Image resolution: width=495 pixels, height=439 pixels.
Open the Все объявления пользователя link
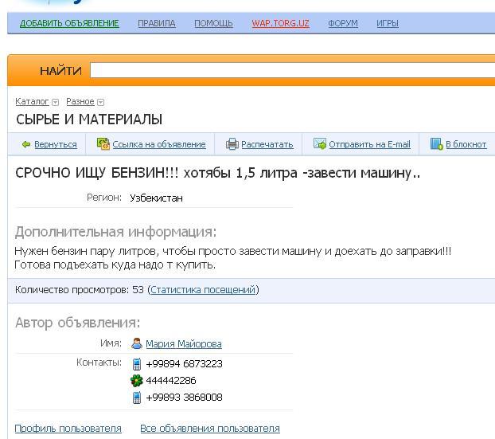210,429
